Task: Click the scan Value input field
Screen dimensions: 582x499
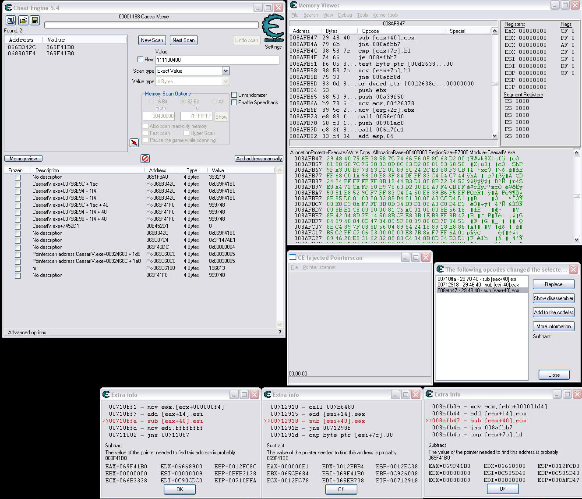Action: tap(217, 60)
